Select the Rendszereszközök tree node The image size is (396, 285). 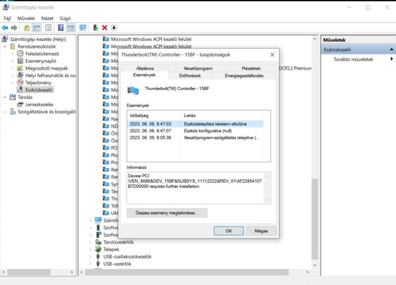[x=37, y=46]
